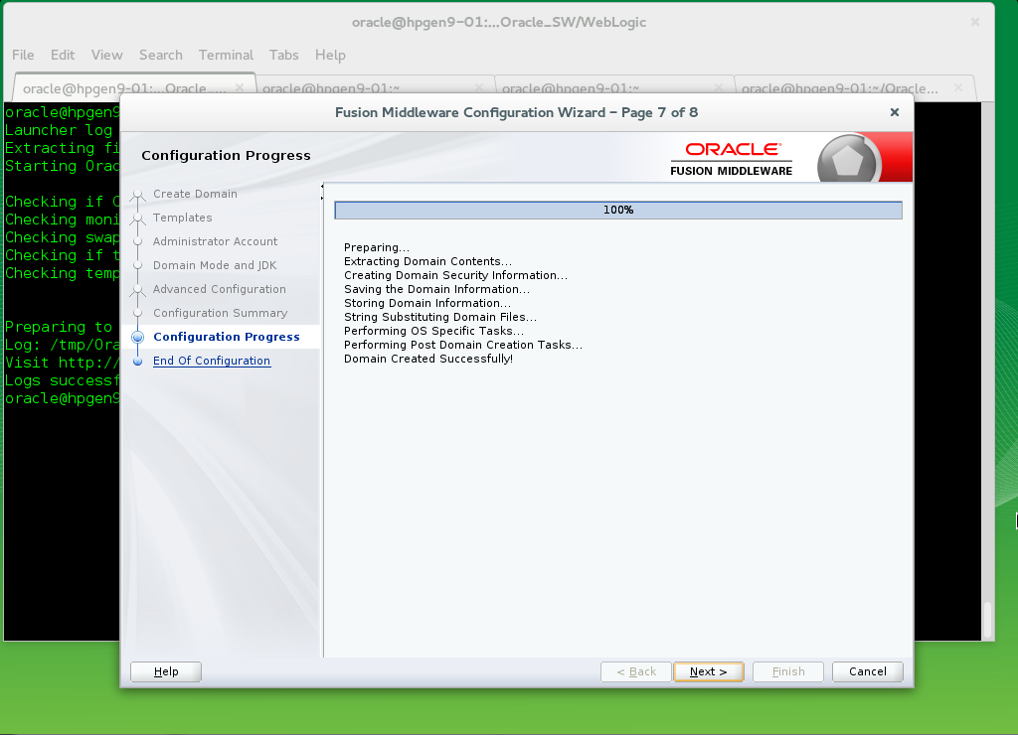Screen dimensions: 1018x735
Task: Open the End Of Configuration link
Action: [x=212, y=361]
